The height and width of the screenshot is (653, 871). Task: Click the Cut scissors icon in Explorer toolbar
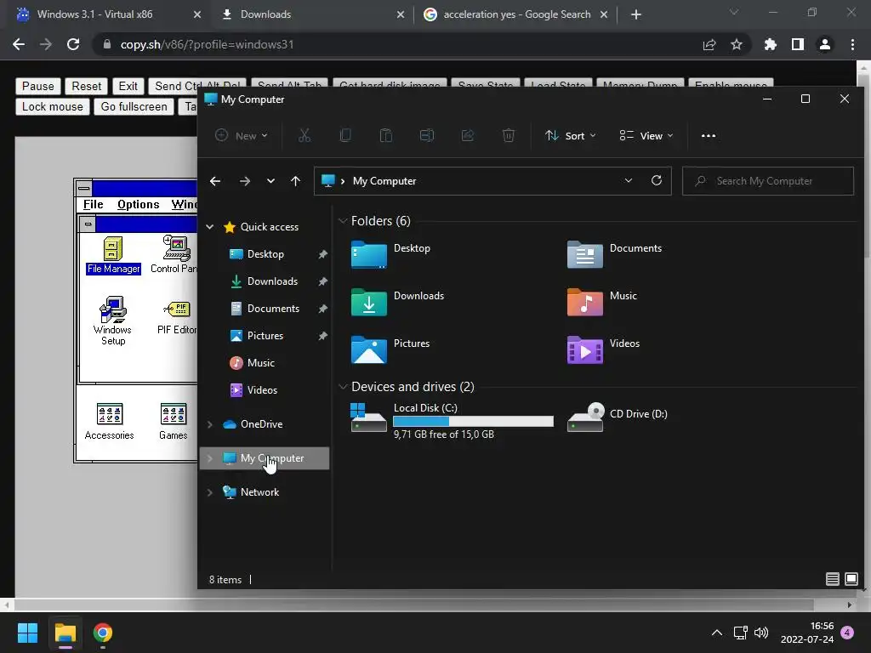click(305, 135)
